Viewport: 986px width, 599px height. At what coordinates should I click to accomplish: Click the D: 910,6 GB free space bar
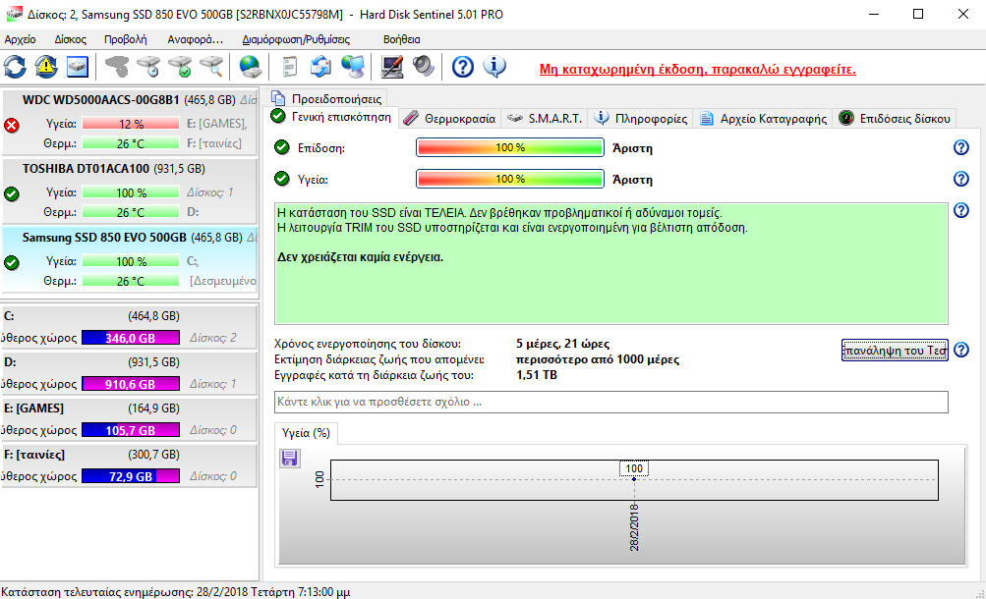pyautogui.click(x=131, y=384)
